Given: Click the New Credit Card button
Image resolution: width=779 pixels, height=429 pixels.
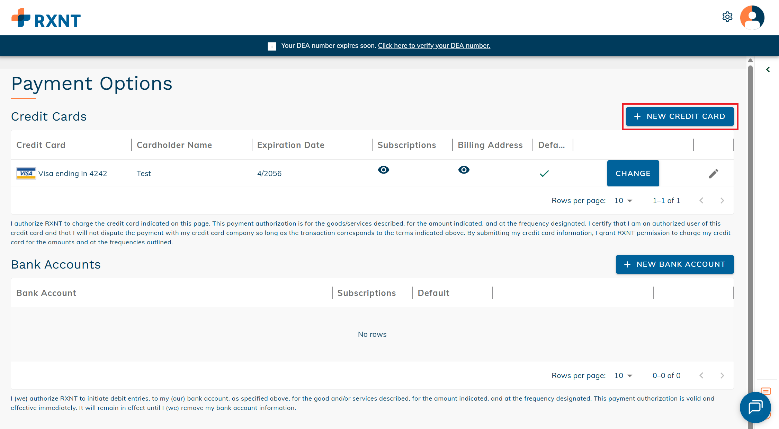Looking at the screenshot, I should tap(680, 116).
